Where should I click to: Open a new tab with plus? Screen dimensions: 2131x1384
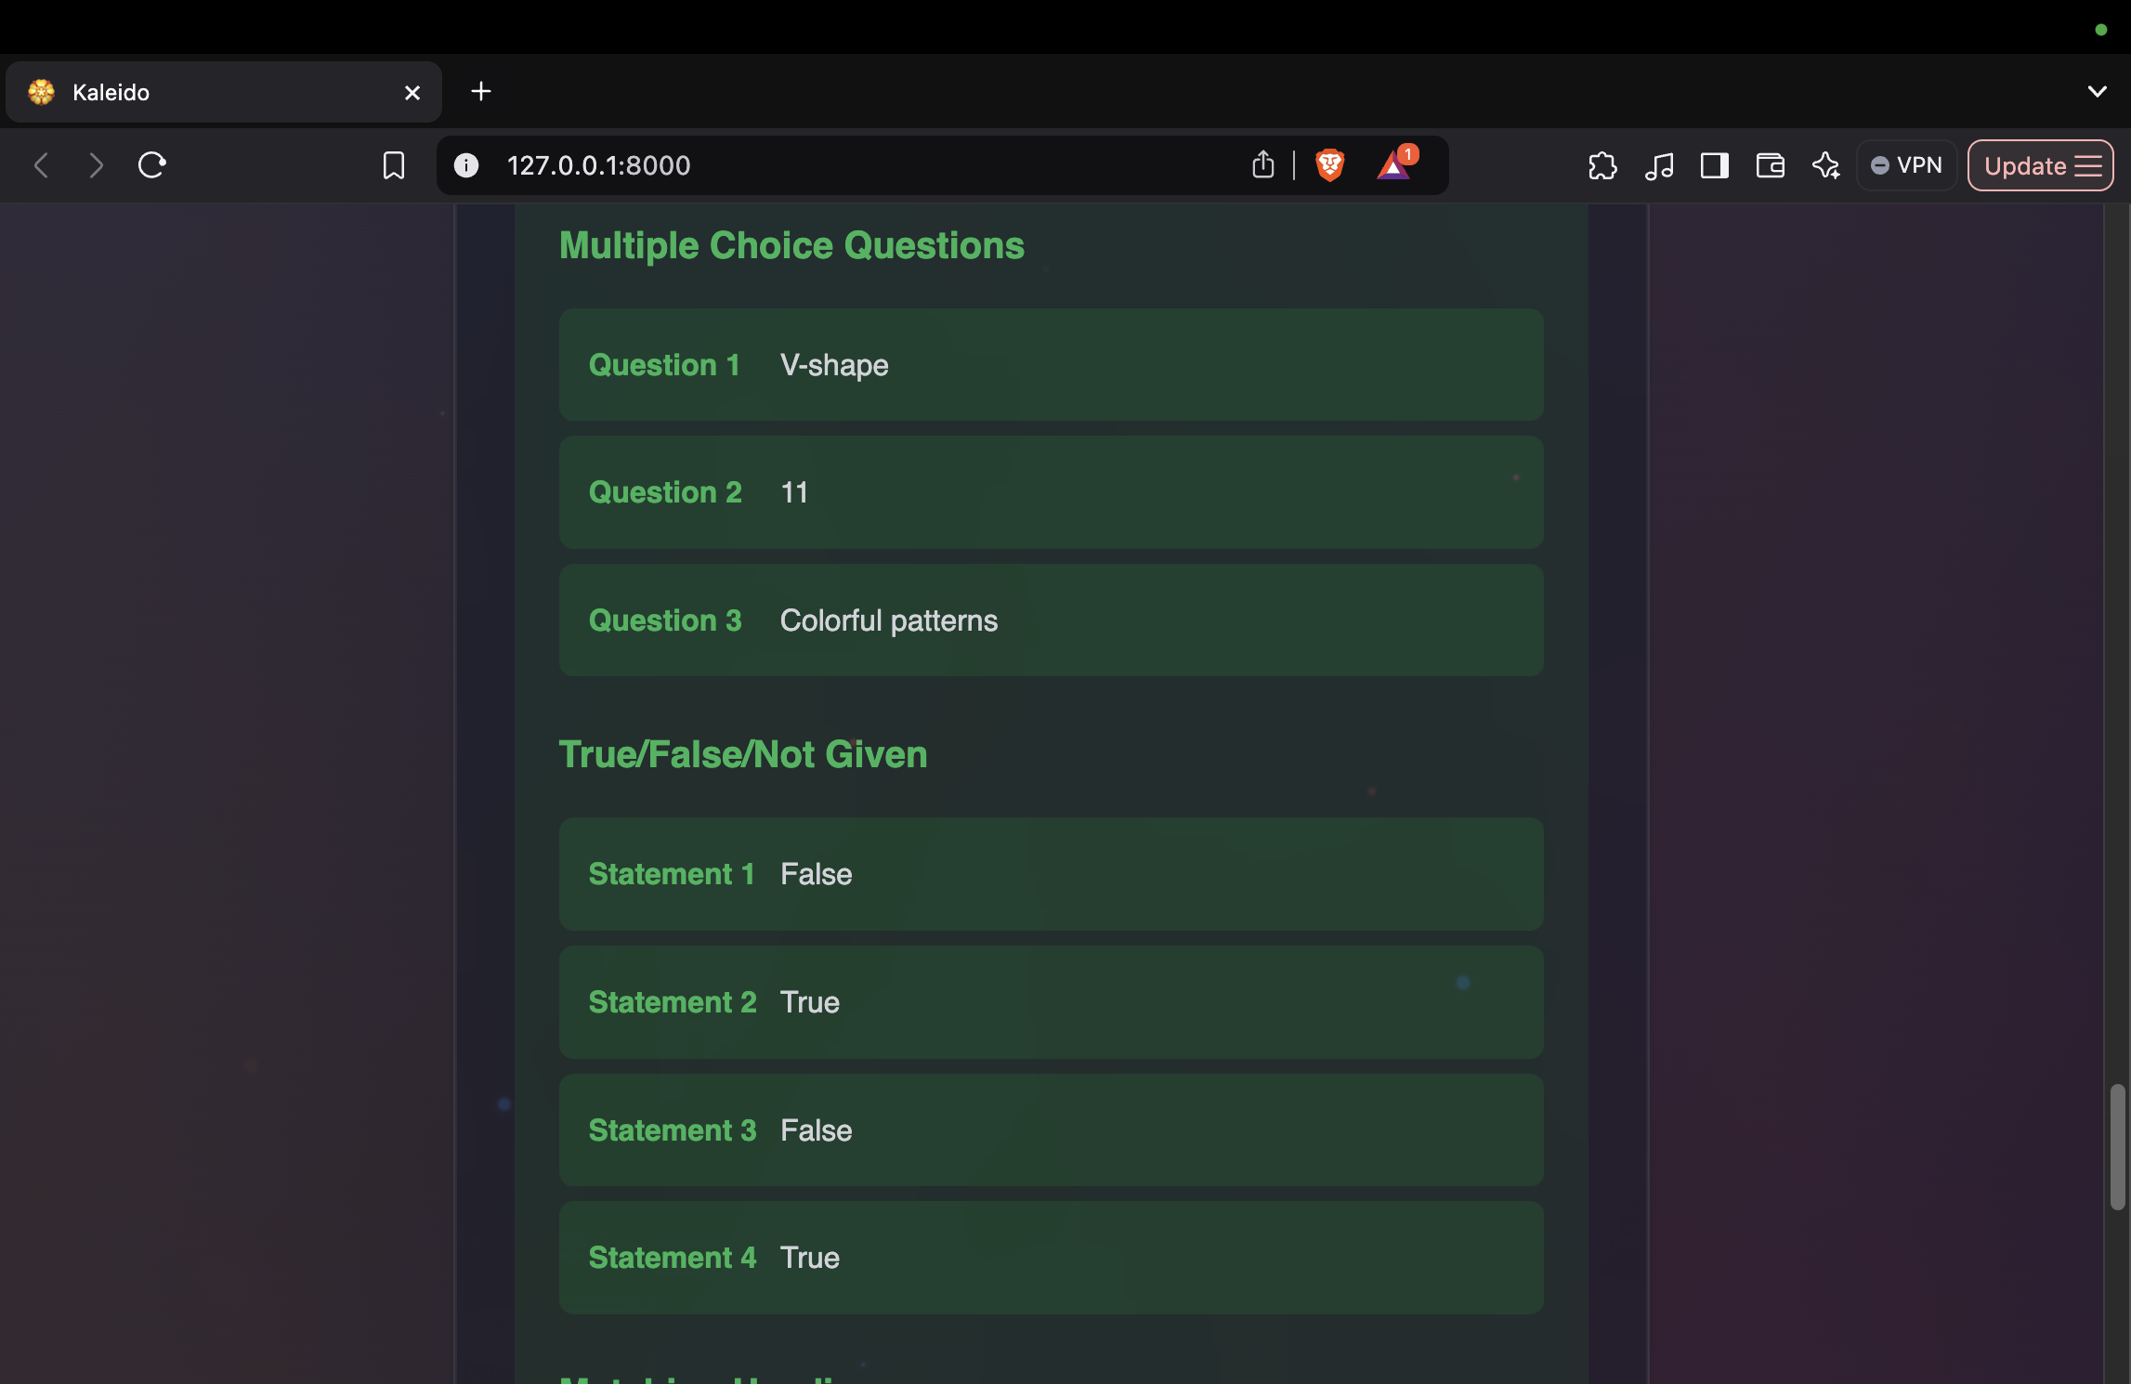[480, 91]
